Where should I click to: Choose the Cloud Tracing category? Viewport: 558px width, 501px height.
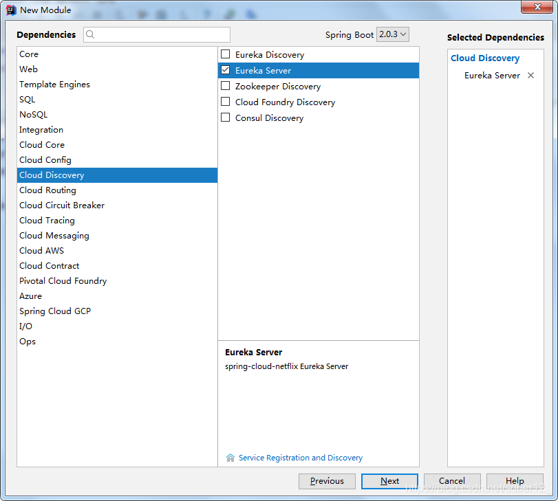(117, 221)
